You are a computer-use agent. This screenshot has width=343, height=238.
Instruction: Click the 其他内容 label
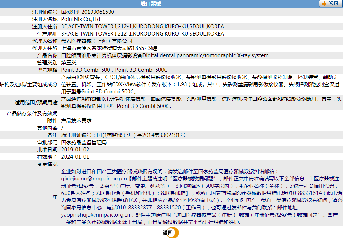coord(47,128)
